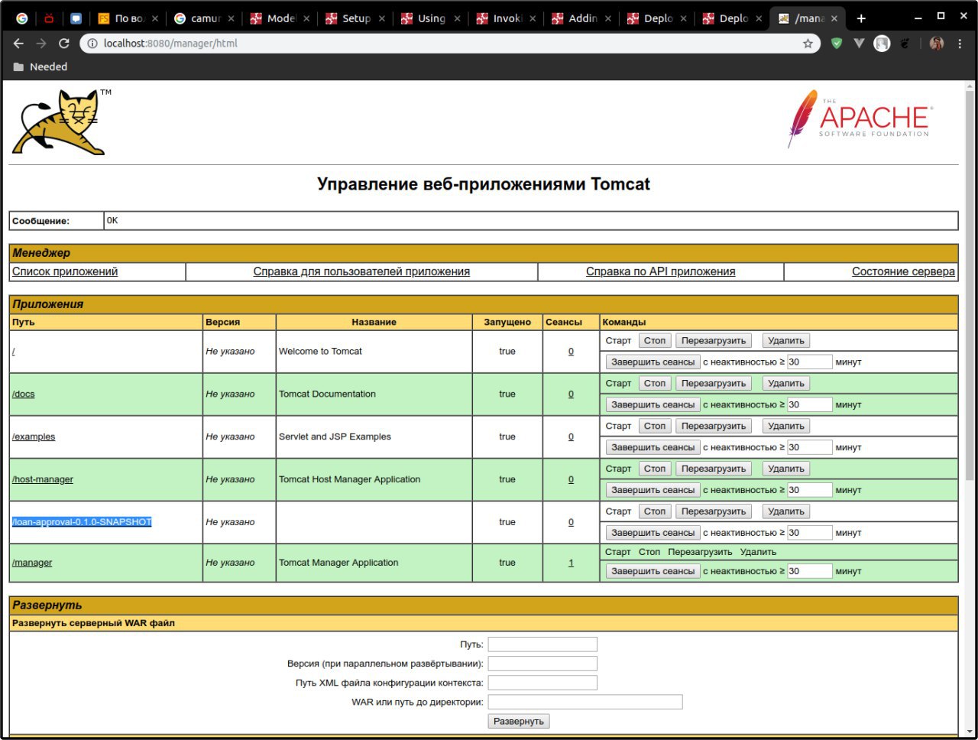
Task: Open Состояние сервера link
Action: 903,271
